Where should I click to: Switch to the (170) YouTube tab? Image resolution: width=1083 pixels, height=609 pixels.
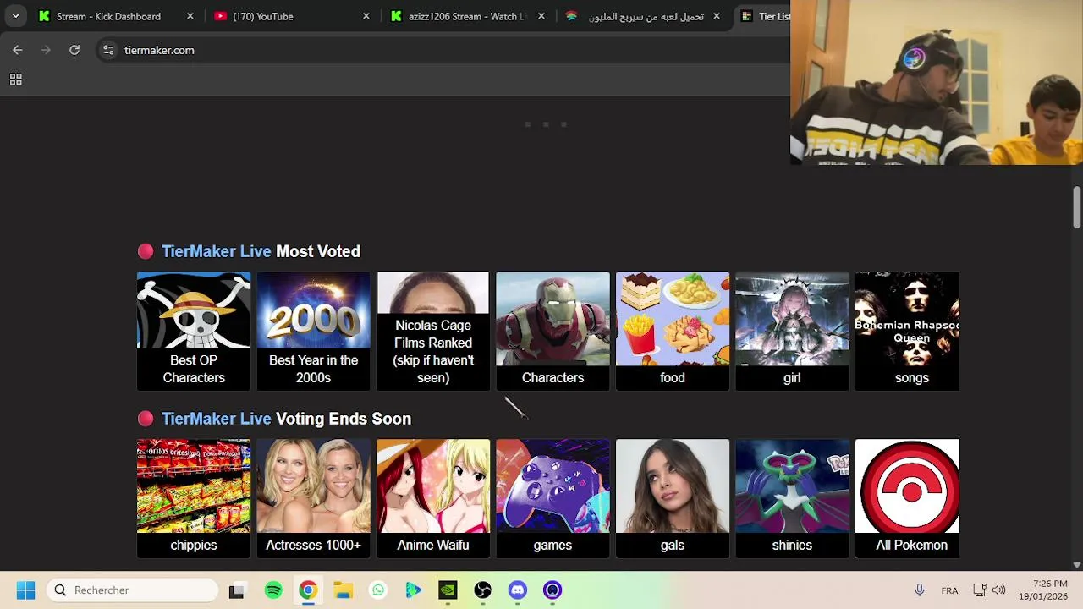(x=262, y=16)
